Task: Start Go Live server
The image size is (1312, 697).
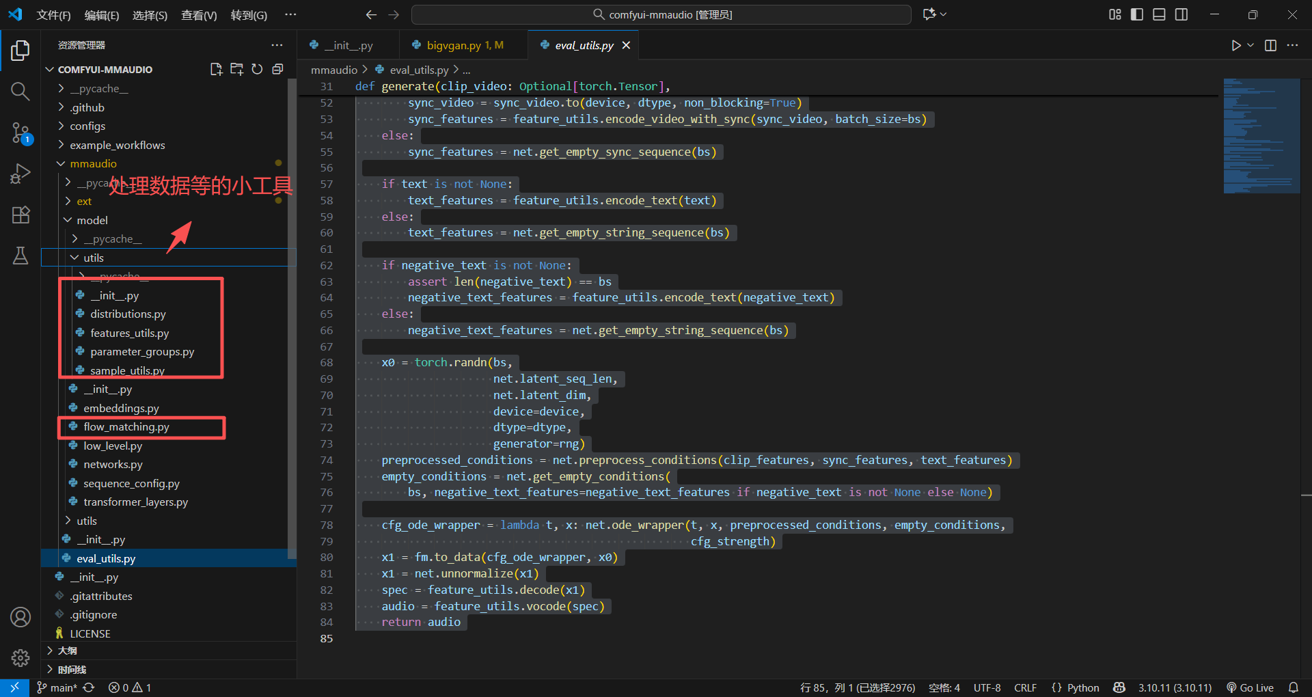Action: point(1250,687)
